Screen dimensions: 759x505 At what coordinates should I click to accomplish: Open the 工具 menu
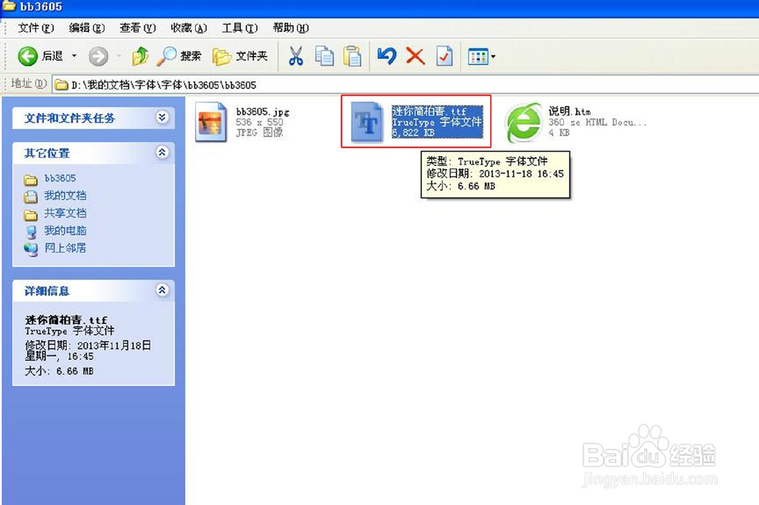point(238,28)
